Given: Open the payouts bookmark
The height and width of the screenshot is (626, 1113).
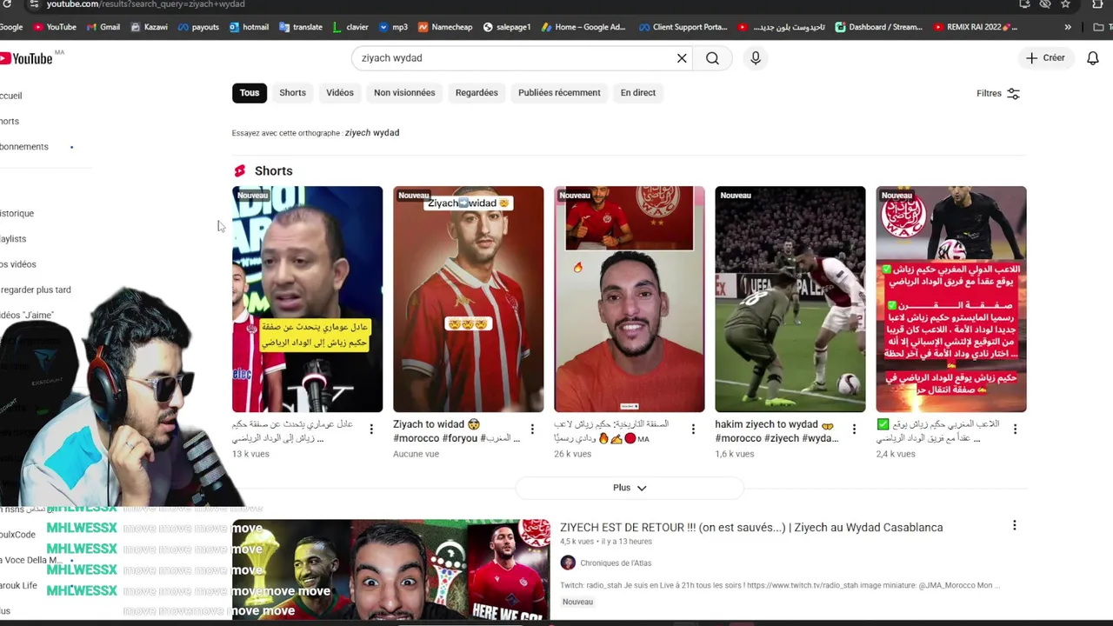Looking at the screenshot, I should [198, 27].
